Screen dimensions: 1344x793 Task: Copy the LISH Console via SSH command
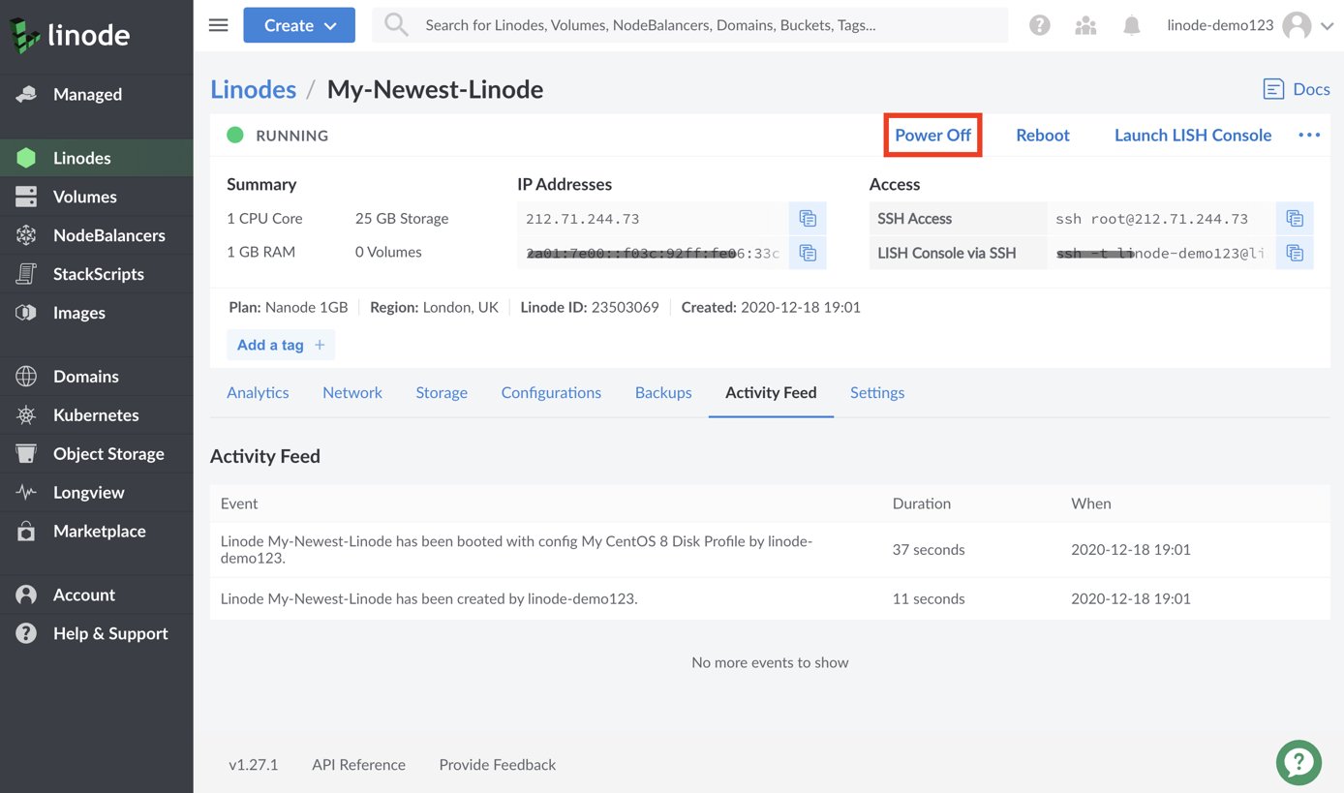1295,254
